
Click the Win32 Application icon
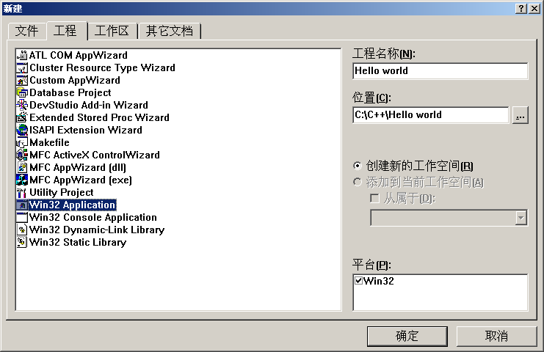point(22,205)
